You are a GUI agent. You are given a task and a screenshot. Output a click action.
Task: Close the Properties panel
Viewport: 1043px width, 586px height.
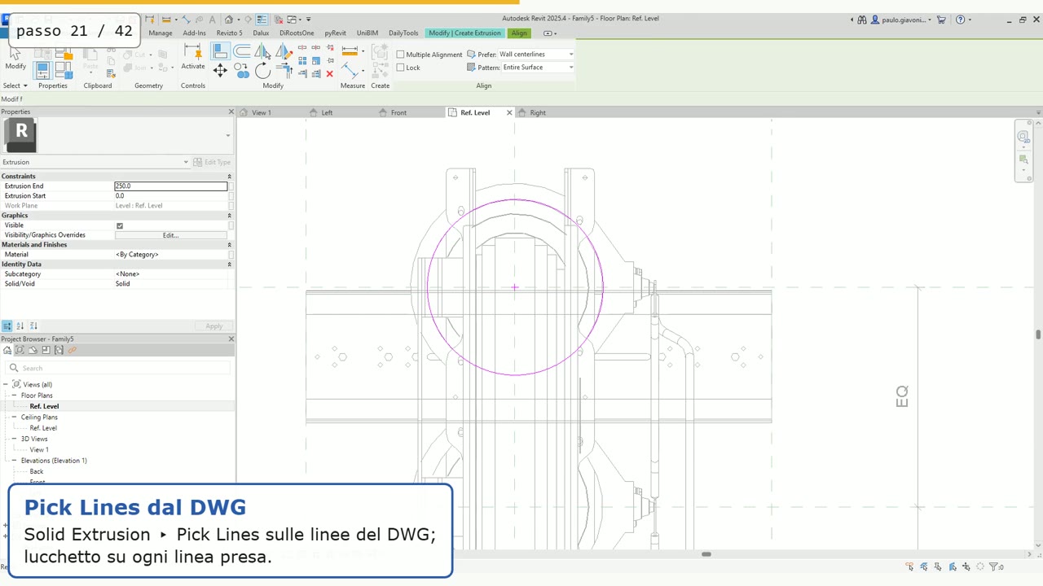(231, 112)
